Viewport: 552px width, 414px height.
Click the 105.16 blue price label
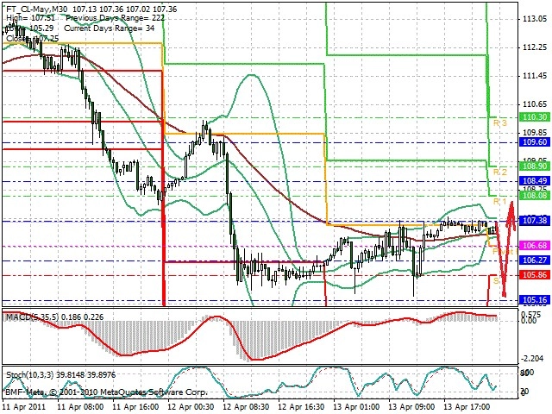pos(535,300)
